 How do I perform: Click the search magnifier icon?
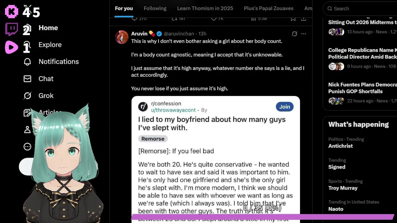point(329,9)
